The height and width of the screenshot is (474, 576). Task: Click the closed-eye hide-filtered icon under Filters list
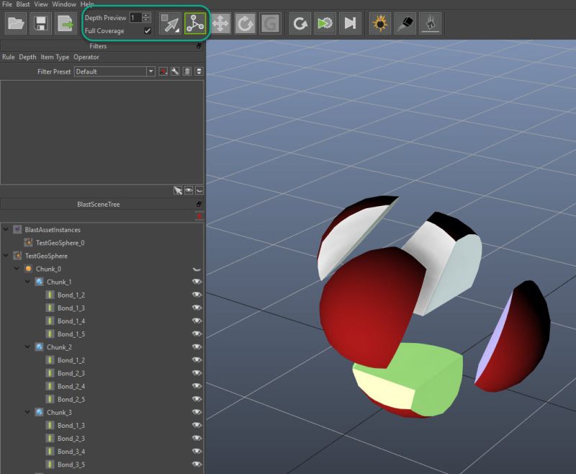[x=199, y=190]
